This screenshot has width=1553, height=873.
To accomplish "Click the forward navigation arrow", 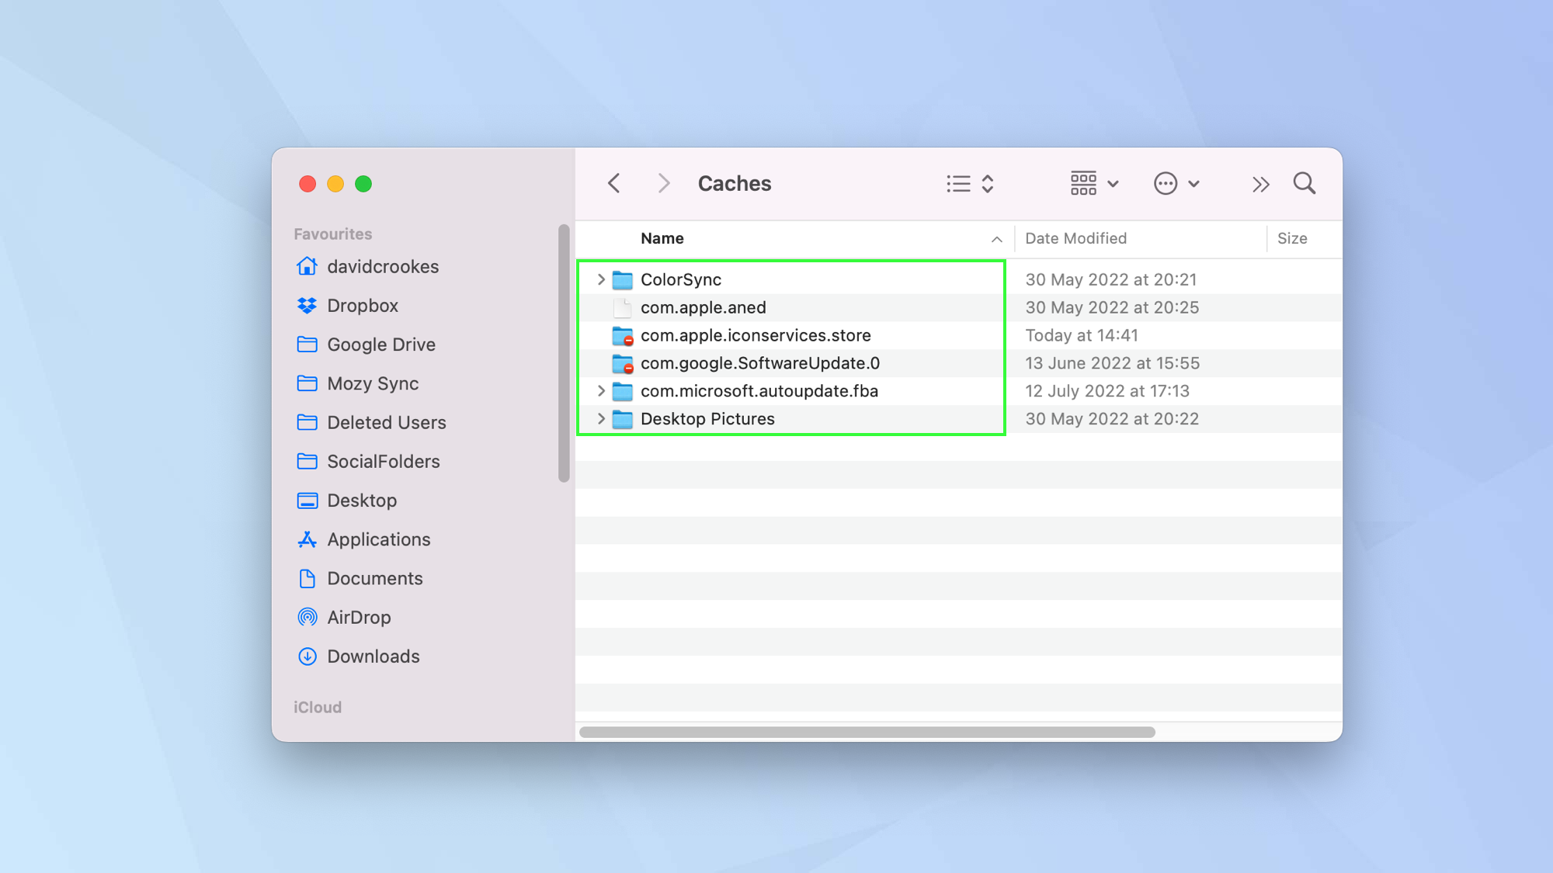I will click(663, 184).
